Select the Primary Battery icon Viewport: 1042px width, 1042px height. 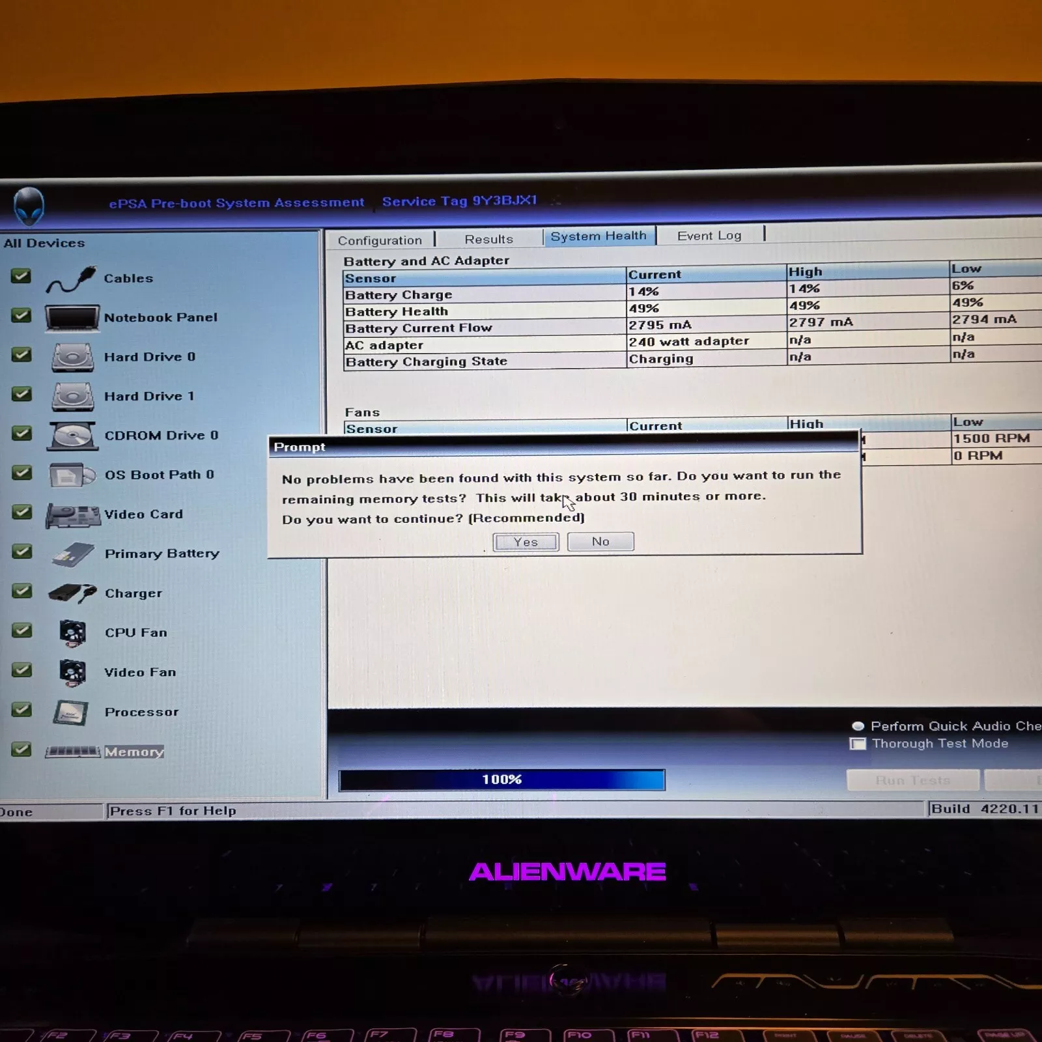(74, 554)
